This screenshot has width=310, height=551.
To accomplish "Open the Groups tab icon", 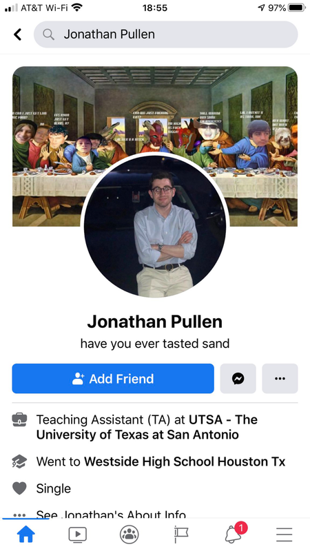I will 130,534.
